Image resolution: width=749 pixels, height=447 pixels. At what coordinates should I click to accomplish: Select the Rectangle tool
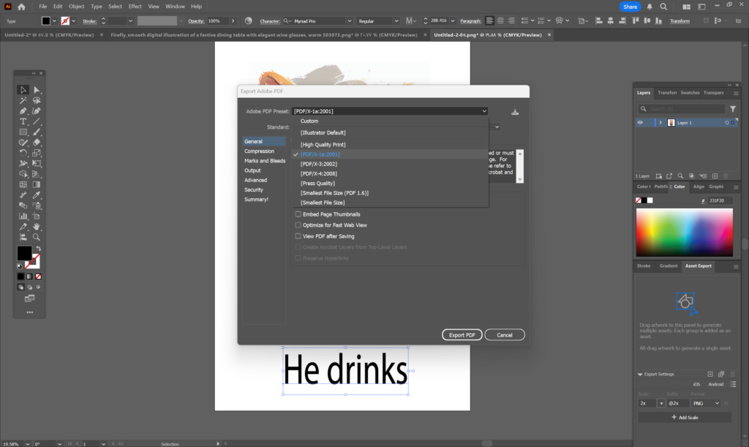click(23, 132)
